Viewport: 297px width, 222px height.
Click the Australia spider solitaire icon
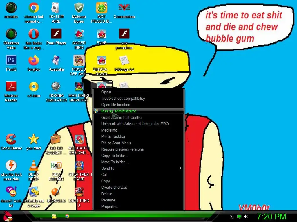coord(56,60)
